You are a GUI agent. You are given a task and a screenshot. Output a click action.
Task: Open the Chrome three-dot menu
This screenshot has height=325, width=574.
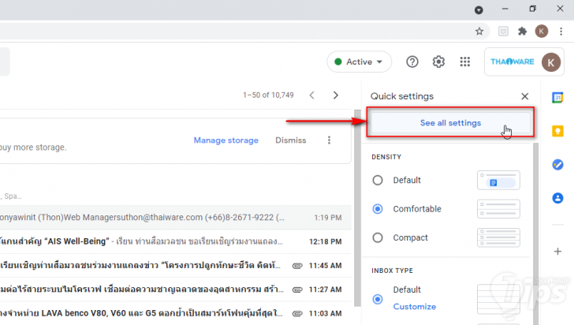click(x=561, y=32)
